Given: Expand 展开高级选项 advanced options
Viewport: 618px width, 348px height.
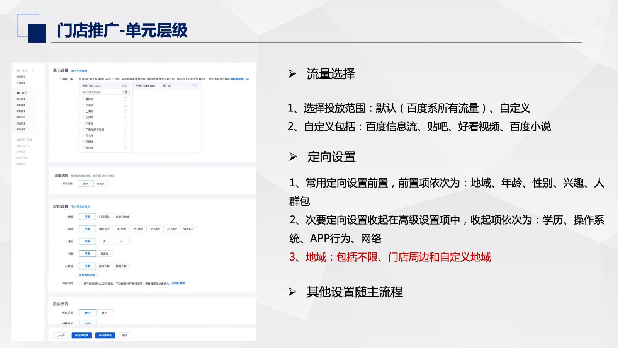Looking at the screenshot, I should (x=88, y=275).
